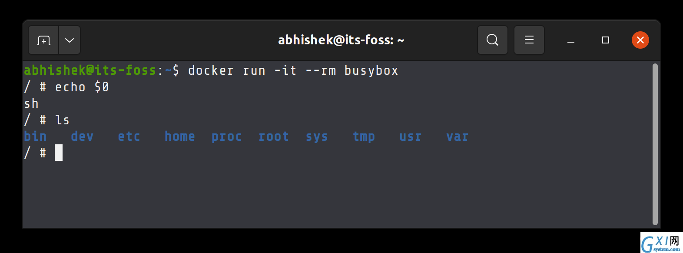Click the GXI system.com watermark logo
The height and width of the screenshot is (253, 683).
coord(661,243)
